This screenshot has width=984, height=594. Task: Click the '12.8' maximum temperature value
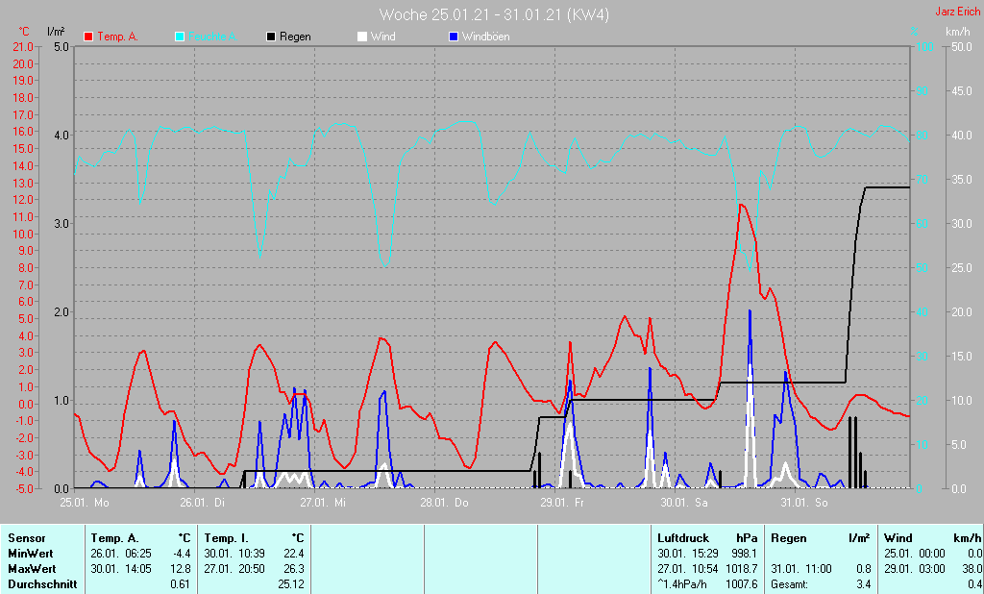181,569
